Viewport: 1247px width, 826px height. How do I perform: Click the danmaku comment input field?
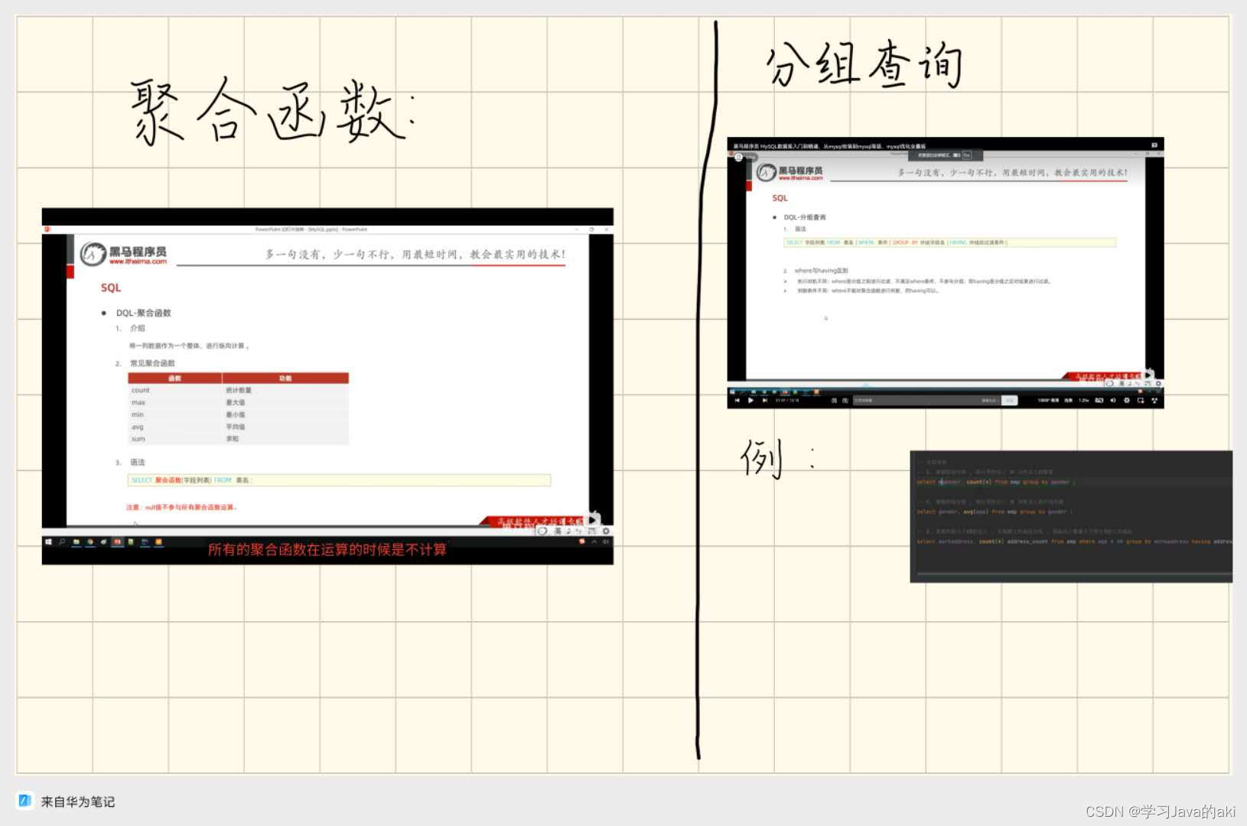click(x=926, y=400)
